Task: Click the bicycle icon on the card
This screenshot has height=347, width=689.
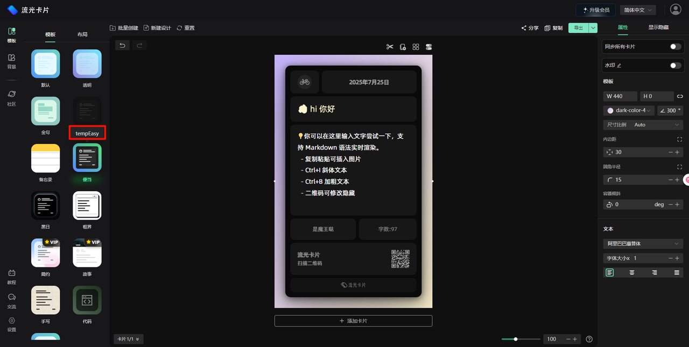Action: [305, 82]
